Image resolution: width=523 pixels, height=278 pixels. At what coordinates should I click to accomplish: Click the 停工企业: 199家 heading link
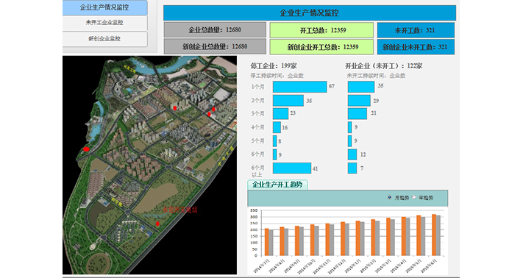(x=274, y=66)
